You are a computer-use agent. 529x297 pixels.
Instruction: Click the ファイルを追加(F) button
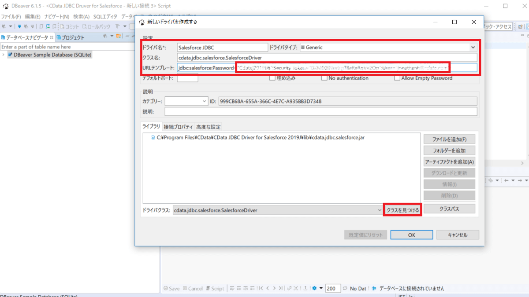(x=449, y=139)
